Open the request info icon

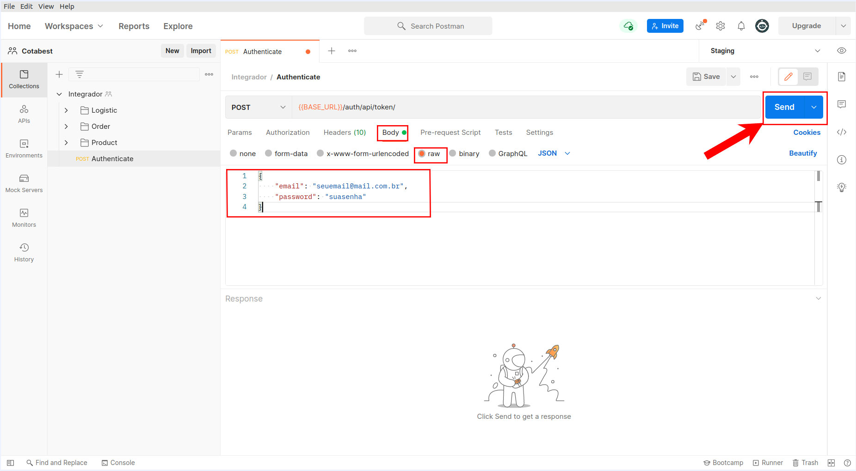842,160
